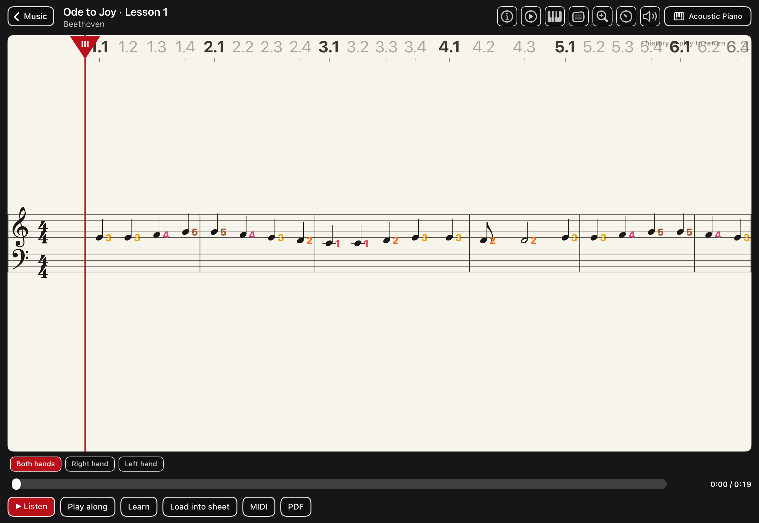Click the Learn button
The image size is (759, 523).
point(139,507)
